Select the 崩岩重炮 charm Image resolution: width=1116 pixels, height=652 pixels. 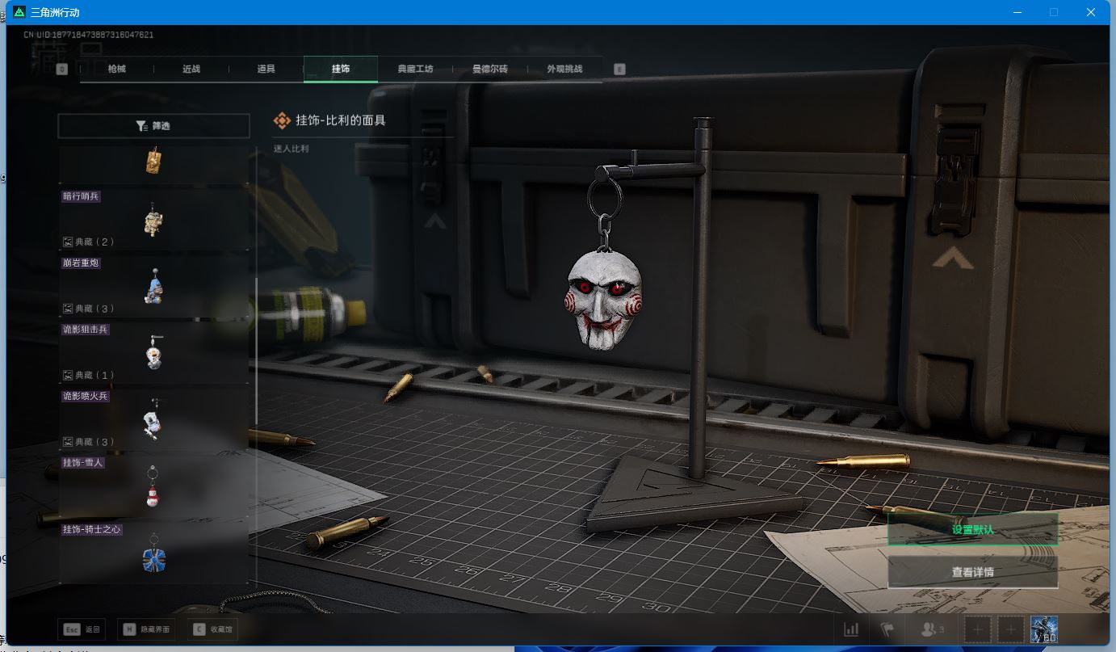click(x=153, y=286)
